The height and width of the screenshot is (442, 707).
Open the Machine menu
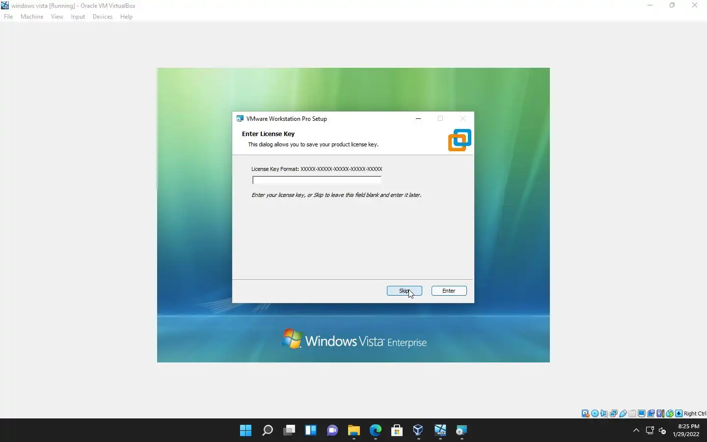pos(32,17)
